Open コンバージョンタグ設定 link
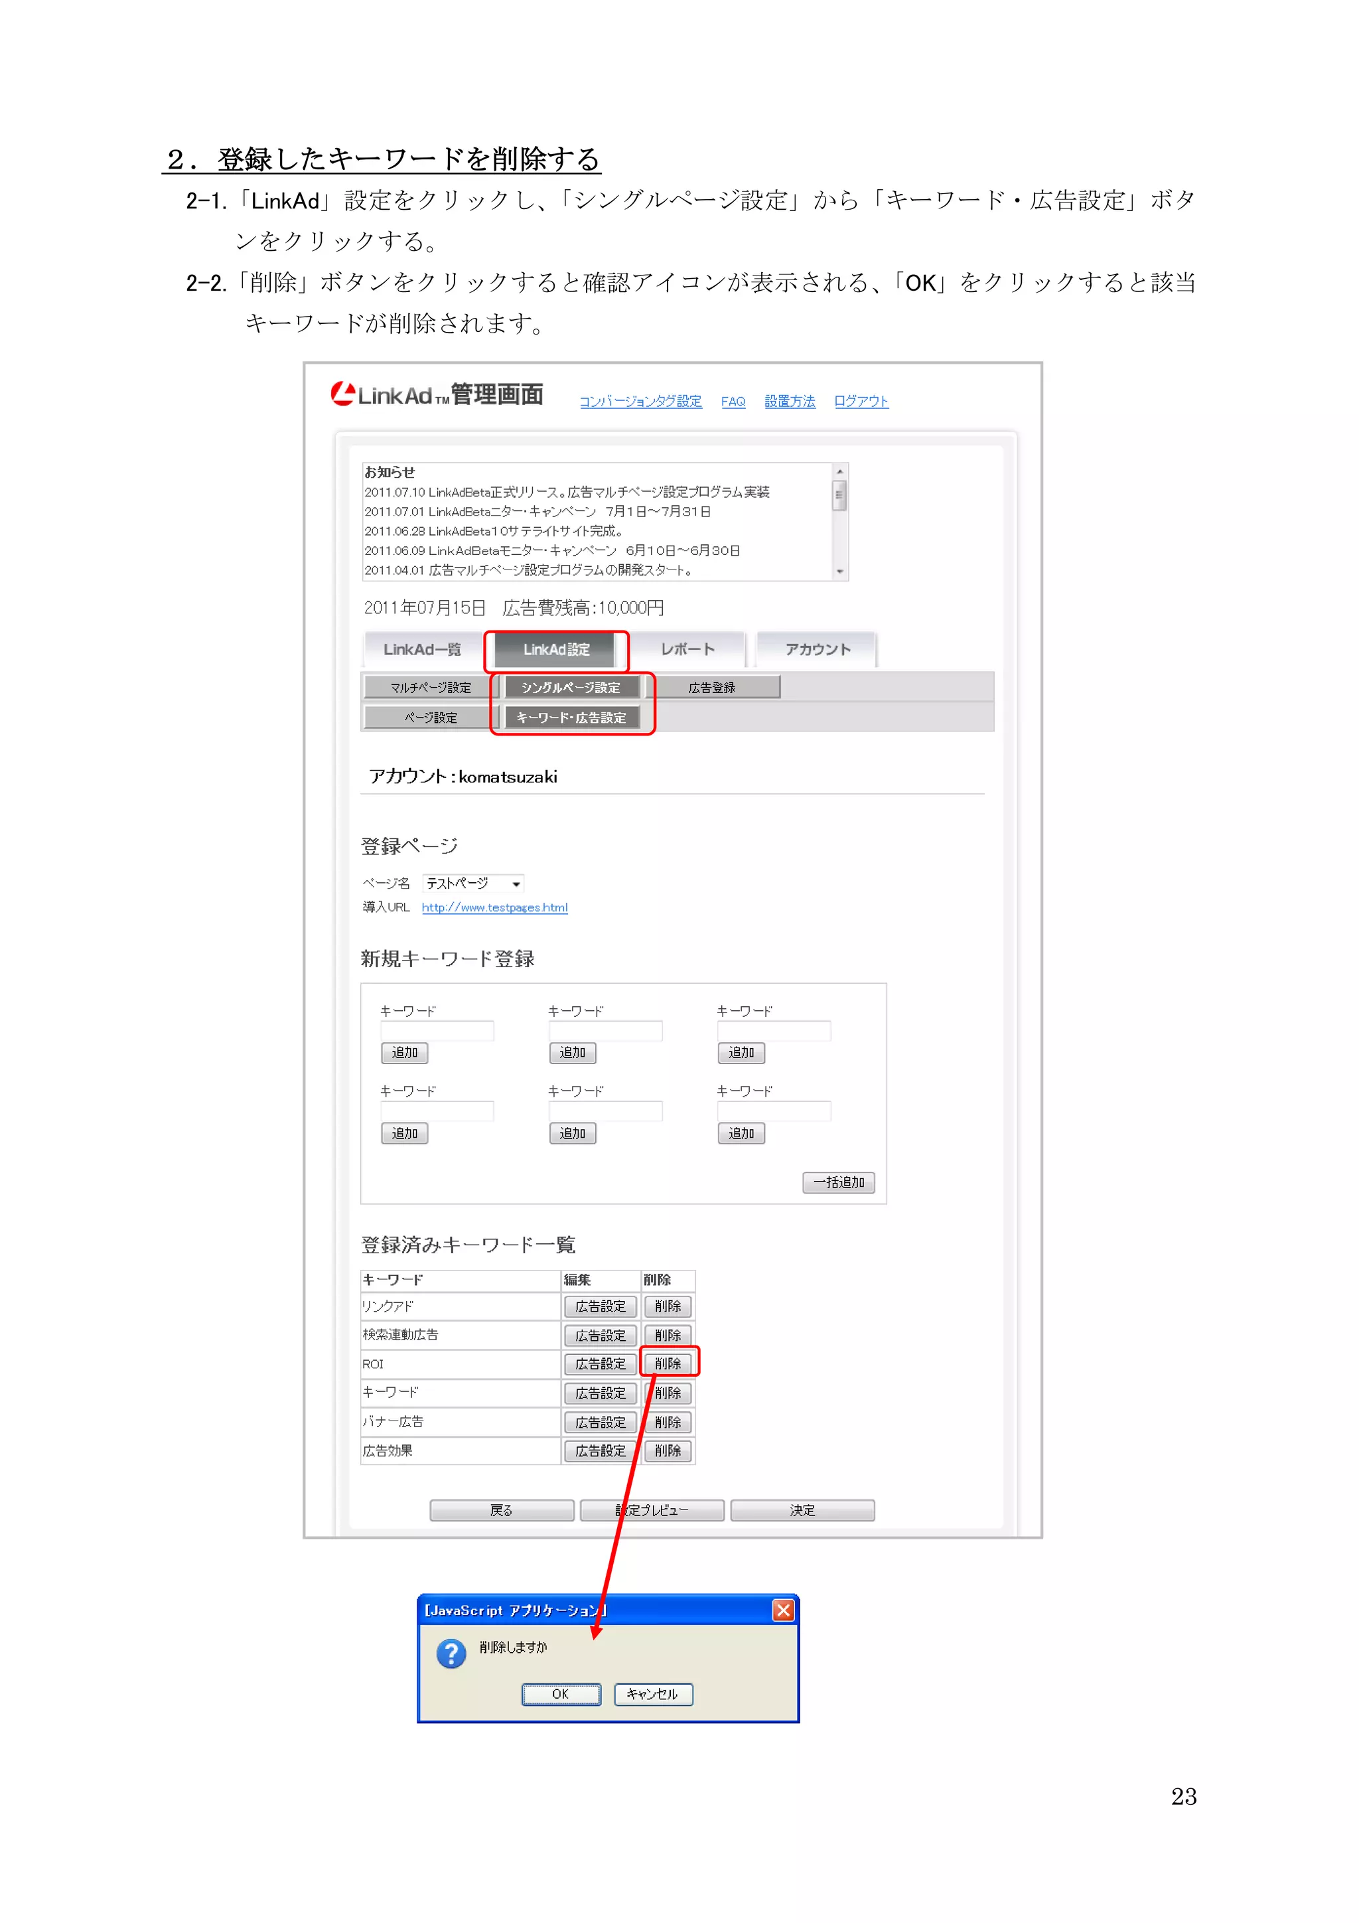 [640, 401]
